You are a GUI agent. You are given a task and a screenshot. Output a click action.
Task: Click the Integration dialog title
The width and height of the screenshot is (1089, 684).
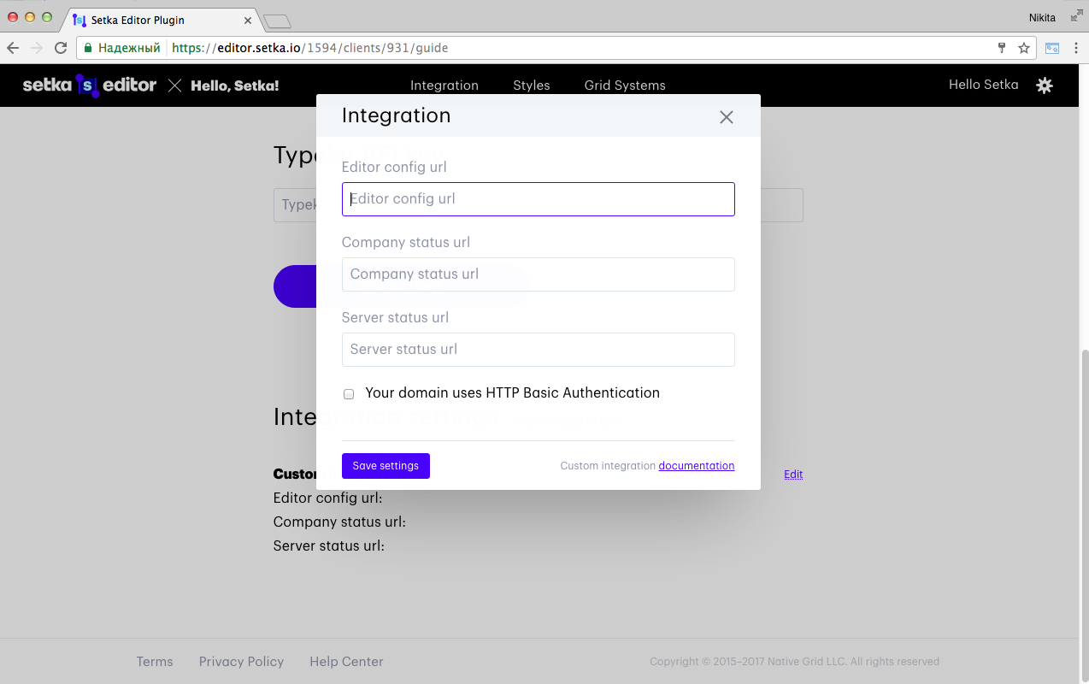396,115
